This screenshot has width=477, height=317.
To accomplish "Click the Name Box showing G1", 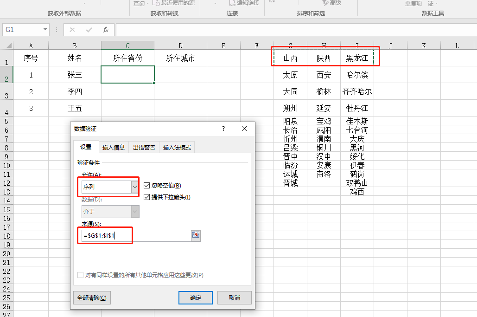I will coord(22,30).
